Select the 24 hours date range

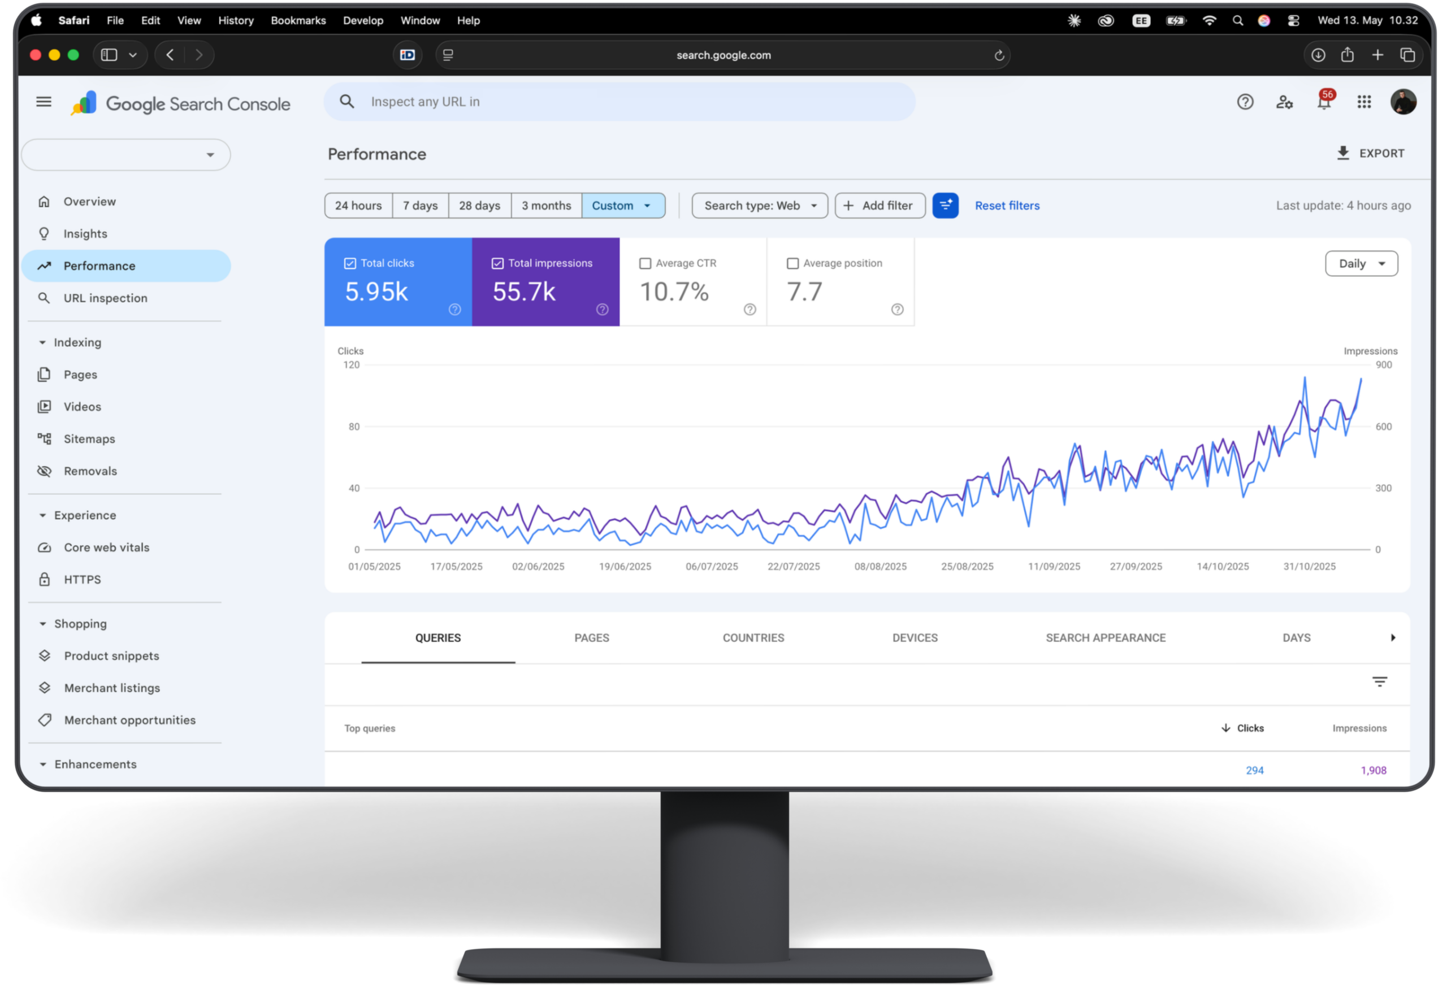pyautogui.click(x=358, y=205)
